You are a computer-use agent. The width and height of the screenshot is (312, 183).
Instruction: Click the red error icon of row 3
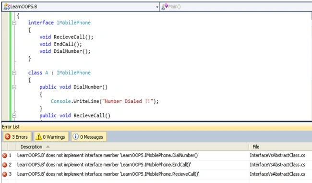[5, 174]
